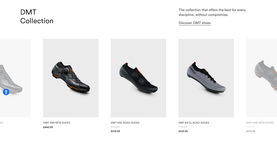Click the collection description paragraph text

click(212, 12)
